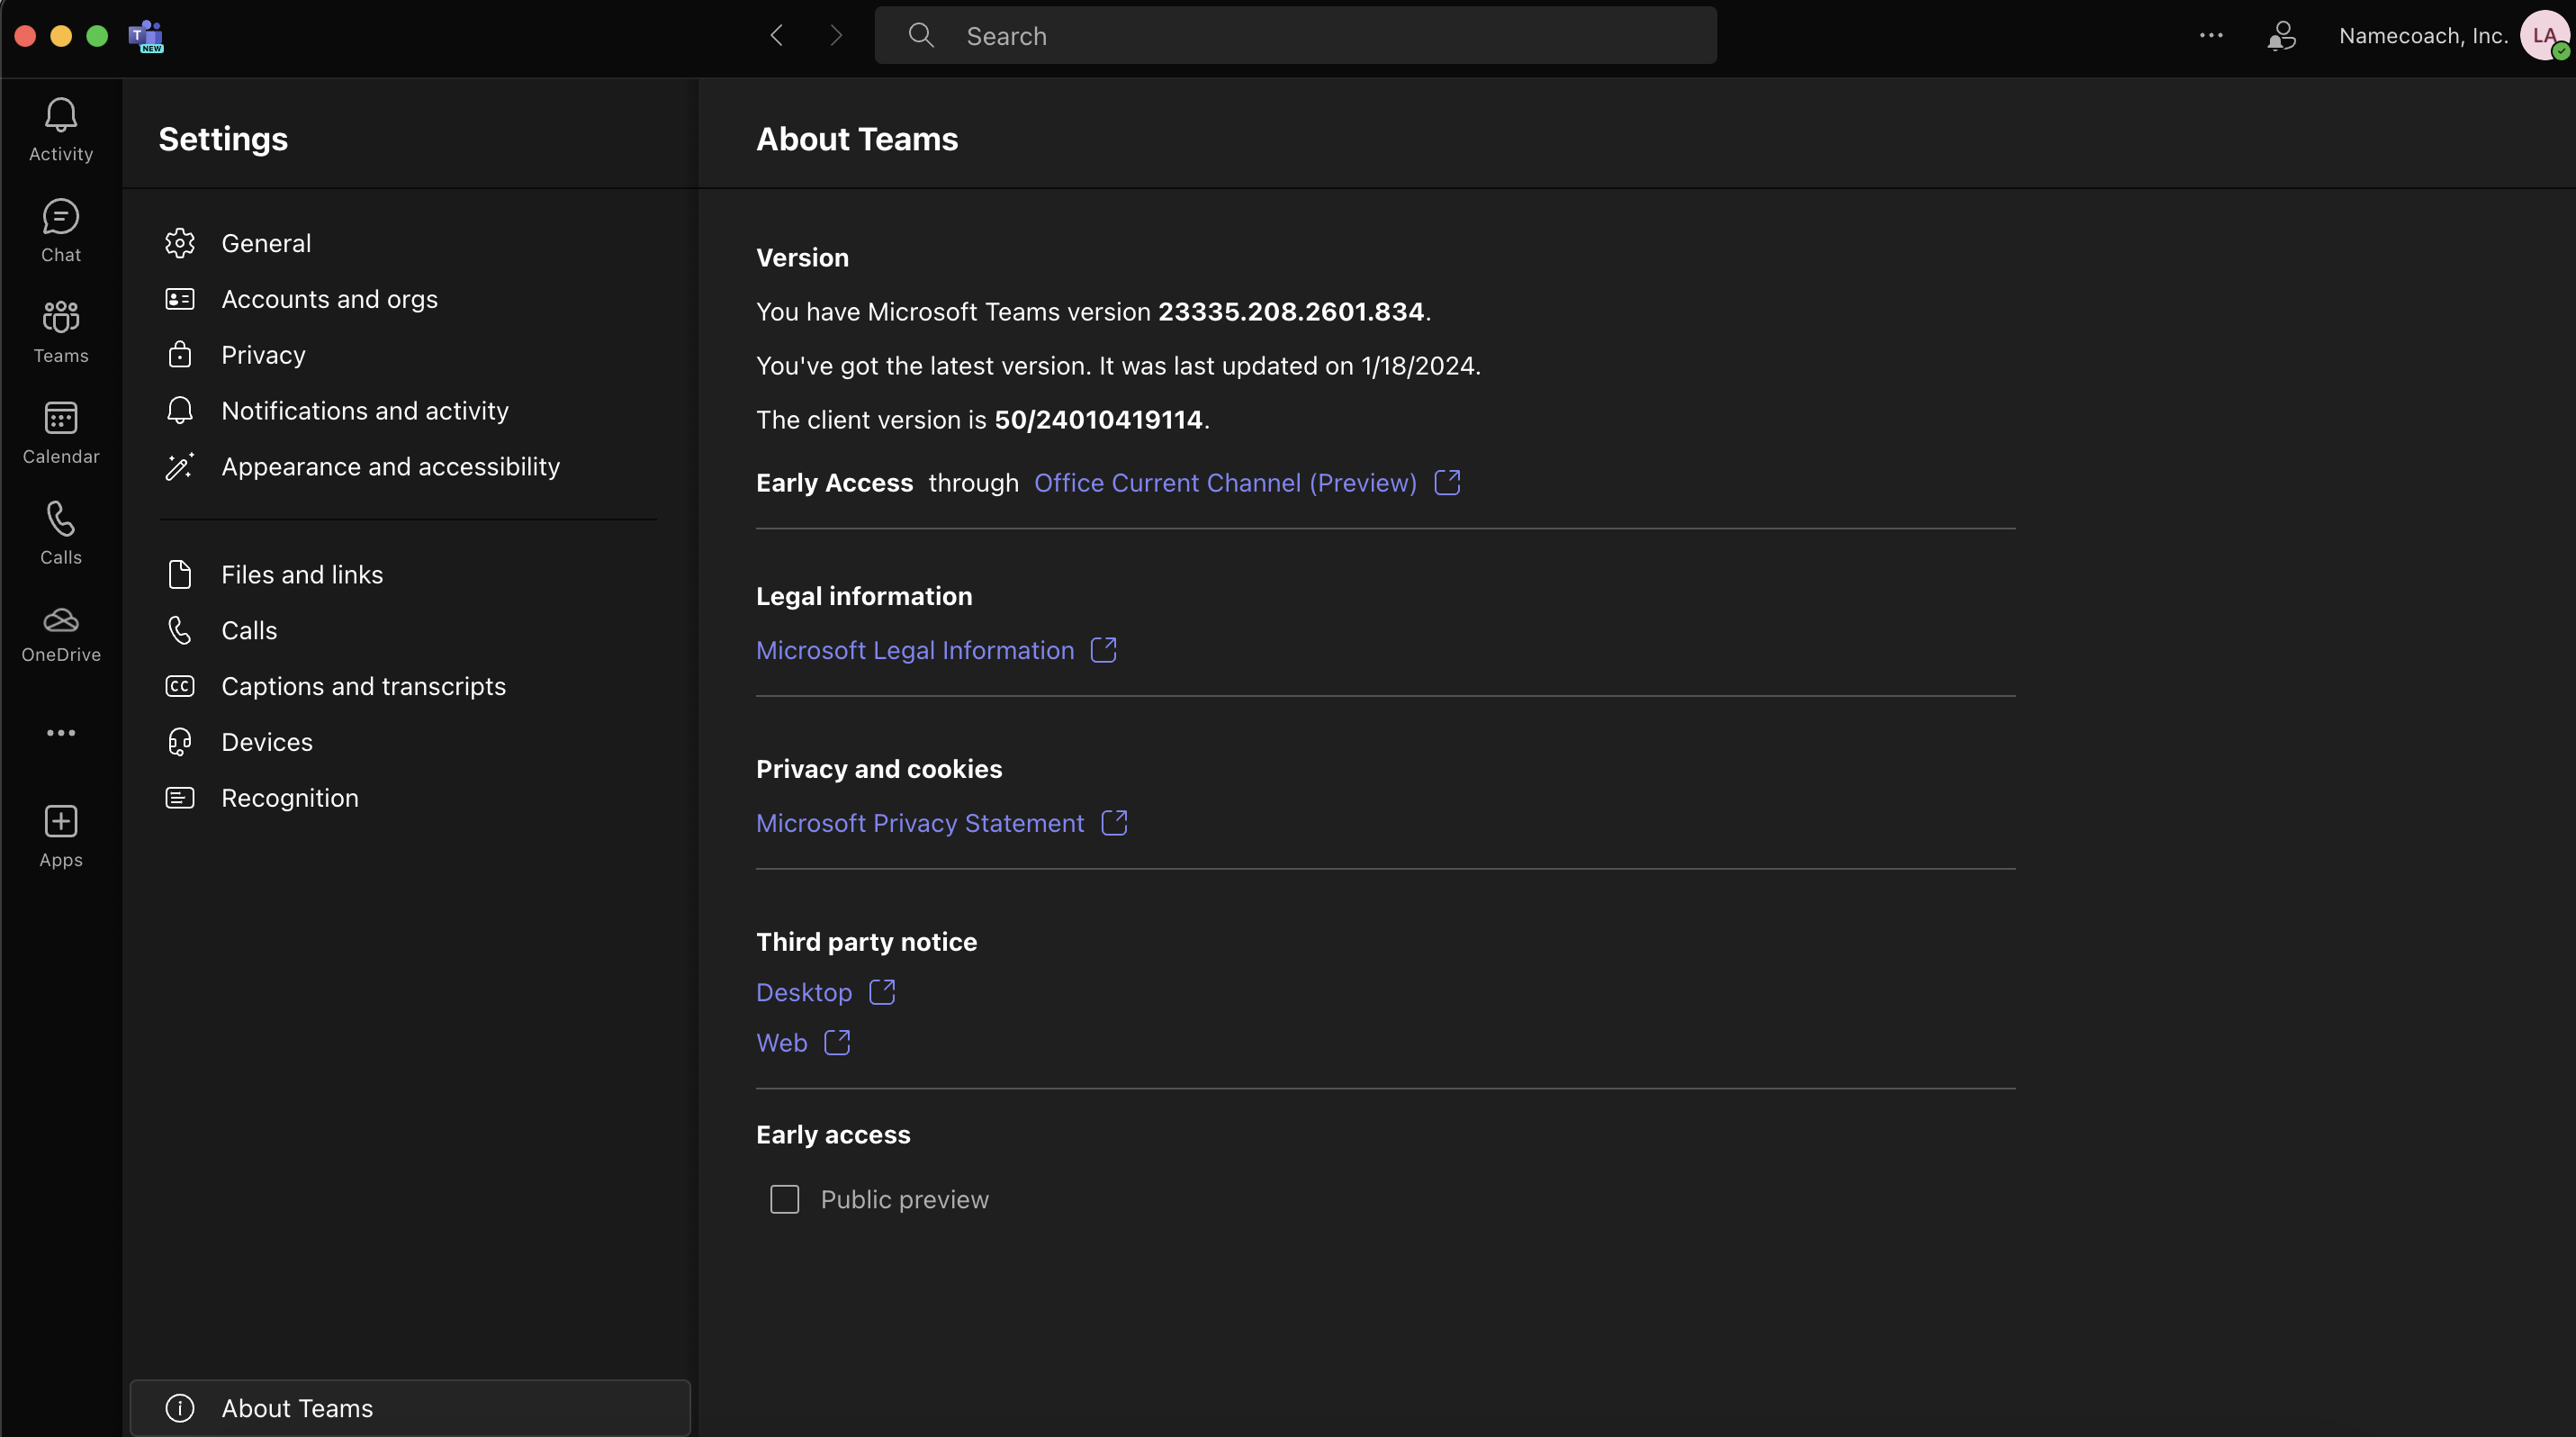Image resolution: width=2576 pixels, height=1437 pixels.
Task: Go forward with the right arrow
Action: point(836,36)
